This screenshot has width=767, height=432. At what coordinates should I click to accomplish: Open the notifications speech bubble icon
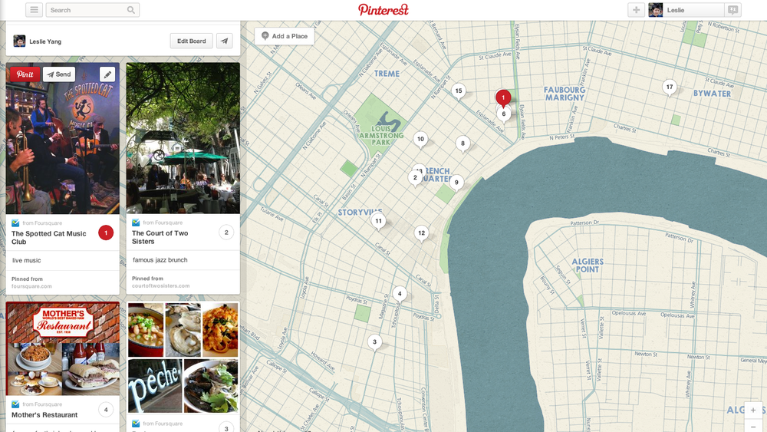pyautogui.click(x=732, y=10)
